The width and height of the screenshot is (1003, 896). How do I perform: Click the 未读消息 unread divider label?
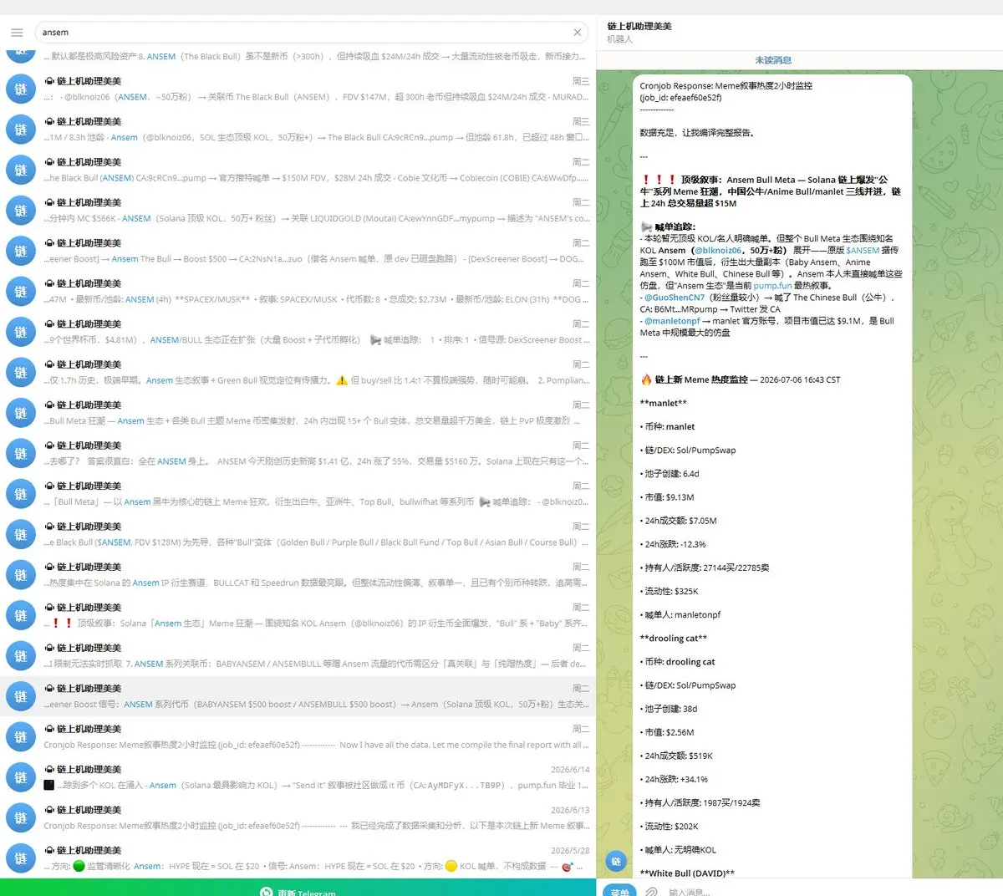click(773, 60)
